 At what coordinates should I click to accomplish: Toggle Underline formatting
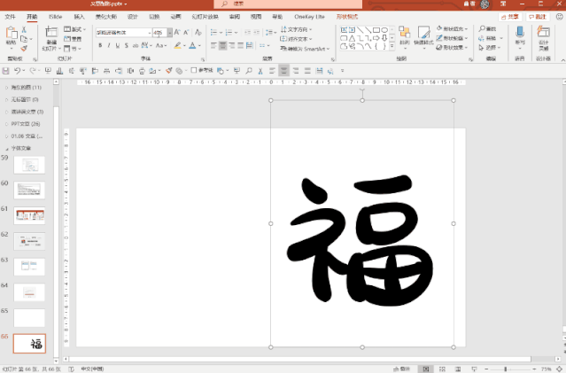coord(118,45)
